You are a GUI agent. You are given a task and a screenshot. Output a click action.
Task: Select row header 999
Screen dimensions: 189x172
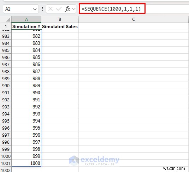click(6, 149)
